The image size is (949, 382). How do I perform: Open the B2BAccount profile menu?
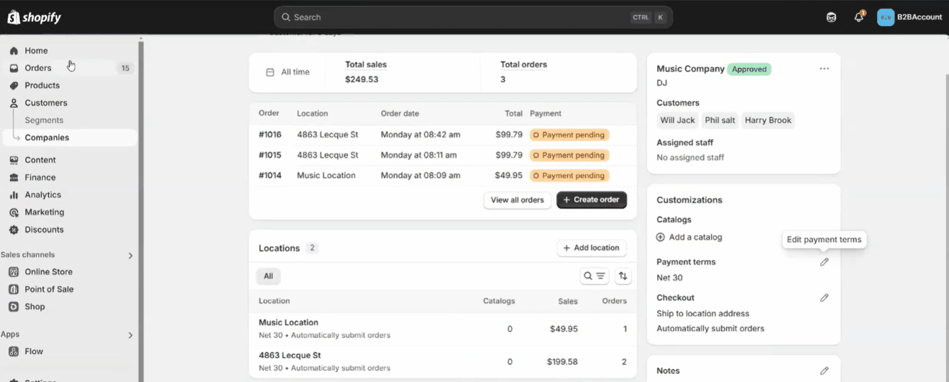click(x=910, y=17)
